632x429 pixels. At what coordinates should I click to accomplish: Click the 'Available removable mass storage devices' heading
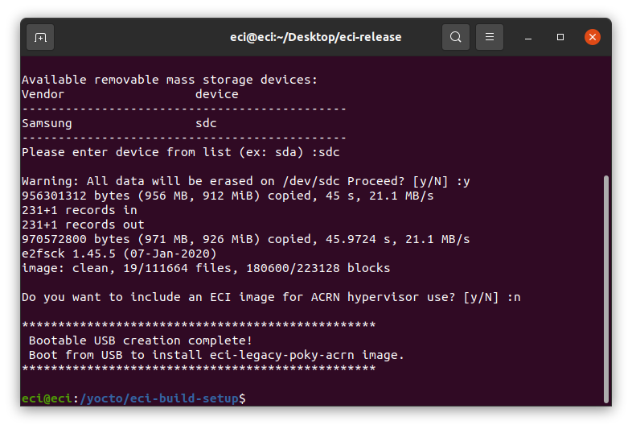(170, 80)
